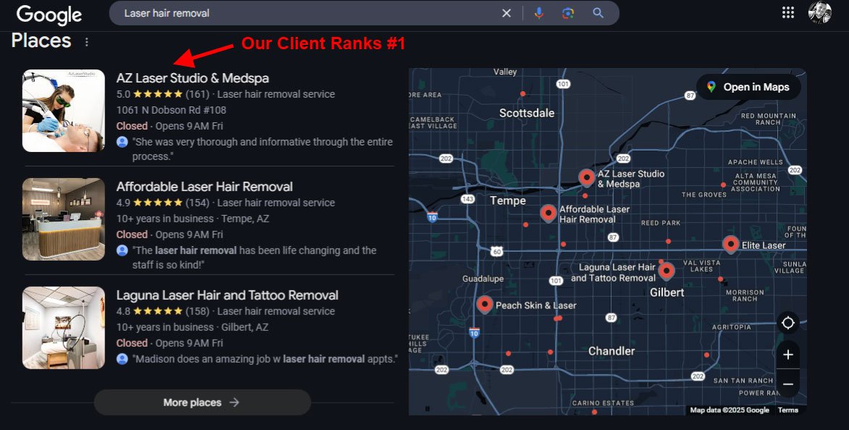The image size is (849, 430).
Task: Go to the Google homepage logo
Action: [49, 14]
